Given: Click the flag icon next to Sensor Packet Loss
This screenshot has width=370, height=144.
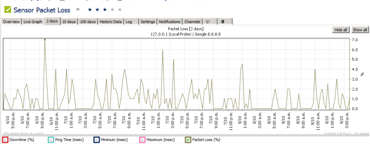Looking at the screenshot, I should 77,10.
